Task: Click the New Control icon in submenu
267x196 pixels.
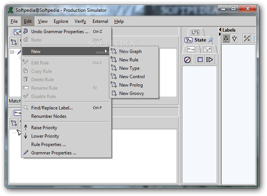Action: pyautogui.click(x=114, y=76)
